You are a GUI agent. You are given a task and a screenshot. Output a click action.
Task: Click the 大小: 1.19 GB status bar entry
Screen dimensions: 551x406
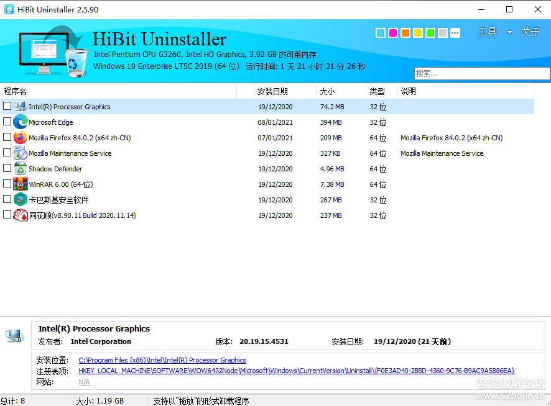tap(100, 401)
